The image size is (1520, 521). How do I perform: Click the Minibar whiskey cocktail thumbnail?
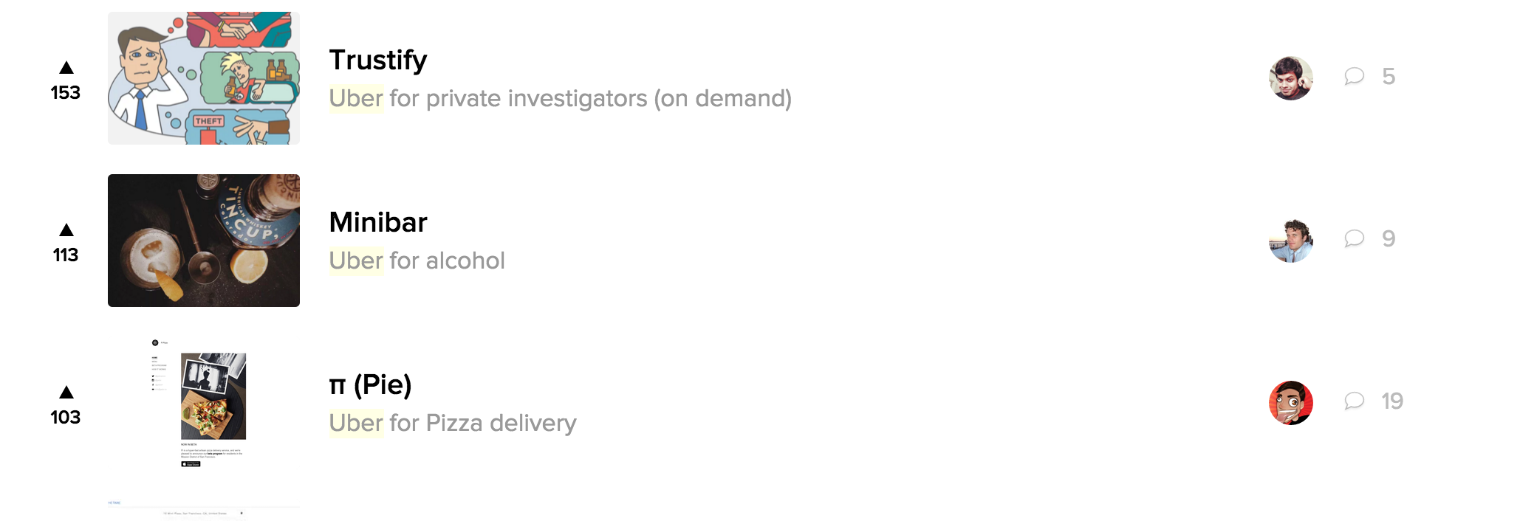[x=204, y=241]
